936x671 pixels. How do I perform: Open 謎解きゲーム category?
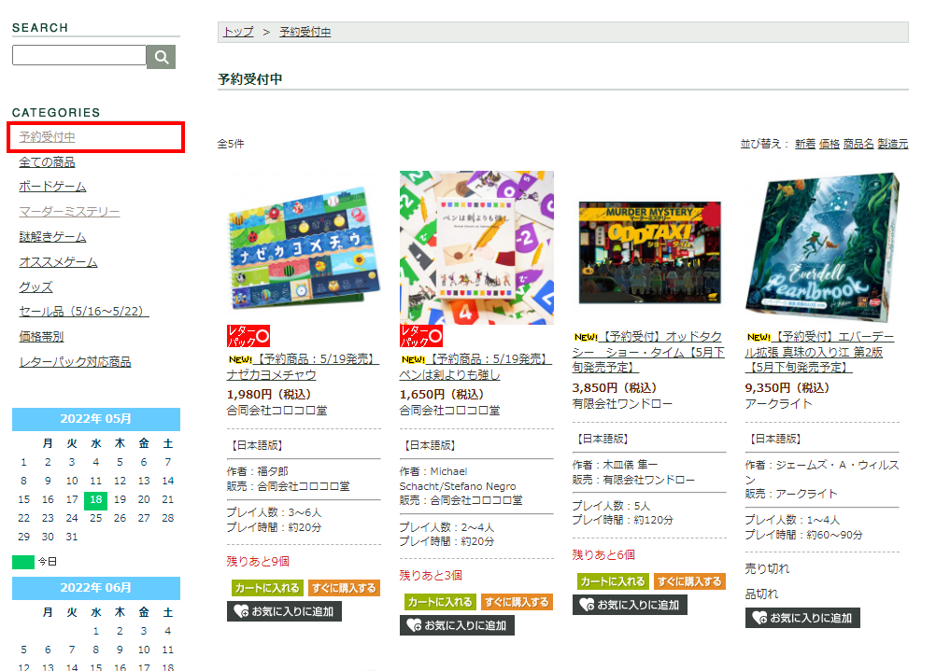point(52,237)
